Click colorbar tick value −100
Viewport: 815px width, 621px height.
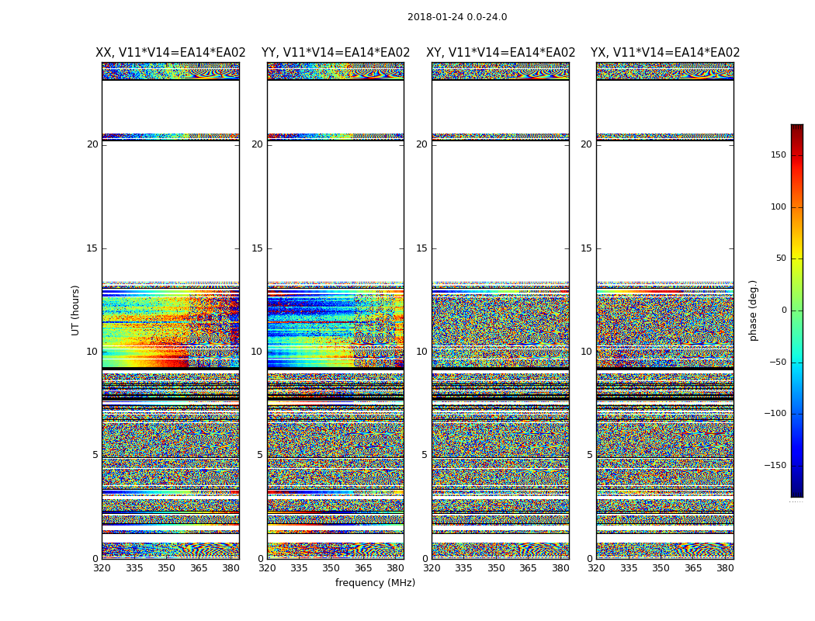(775, 413)
